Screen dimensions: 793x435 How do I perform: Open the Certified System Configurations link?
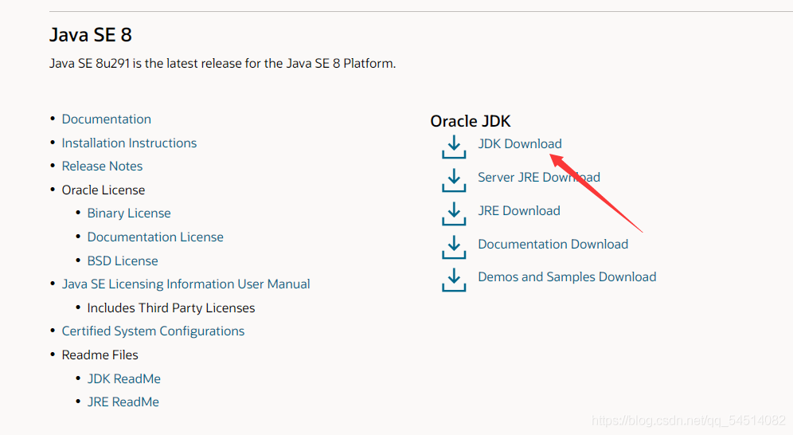pyautogui.click(x=153, y=331)
